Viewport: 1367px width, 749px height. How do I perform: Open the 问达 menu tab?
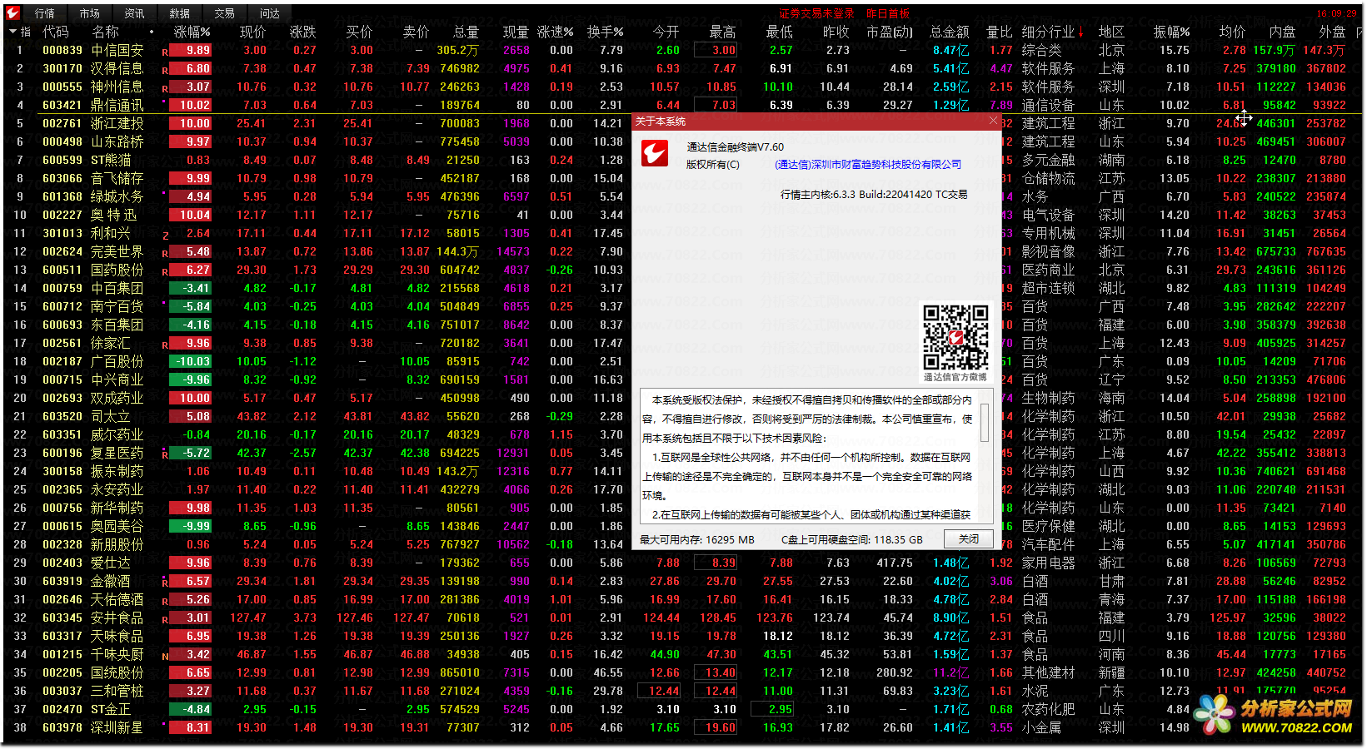click(x=269, y=13)
